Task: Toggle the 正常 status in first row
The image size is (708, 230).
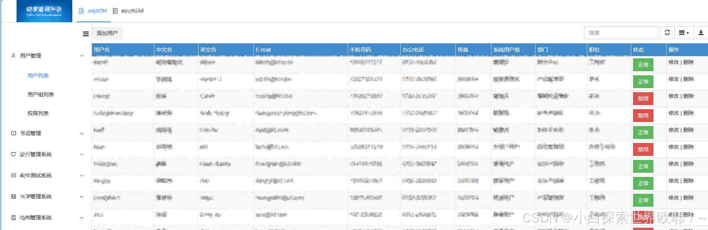Action: pyautogui.click(x=643, y=65)
